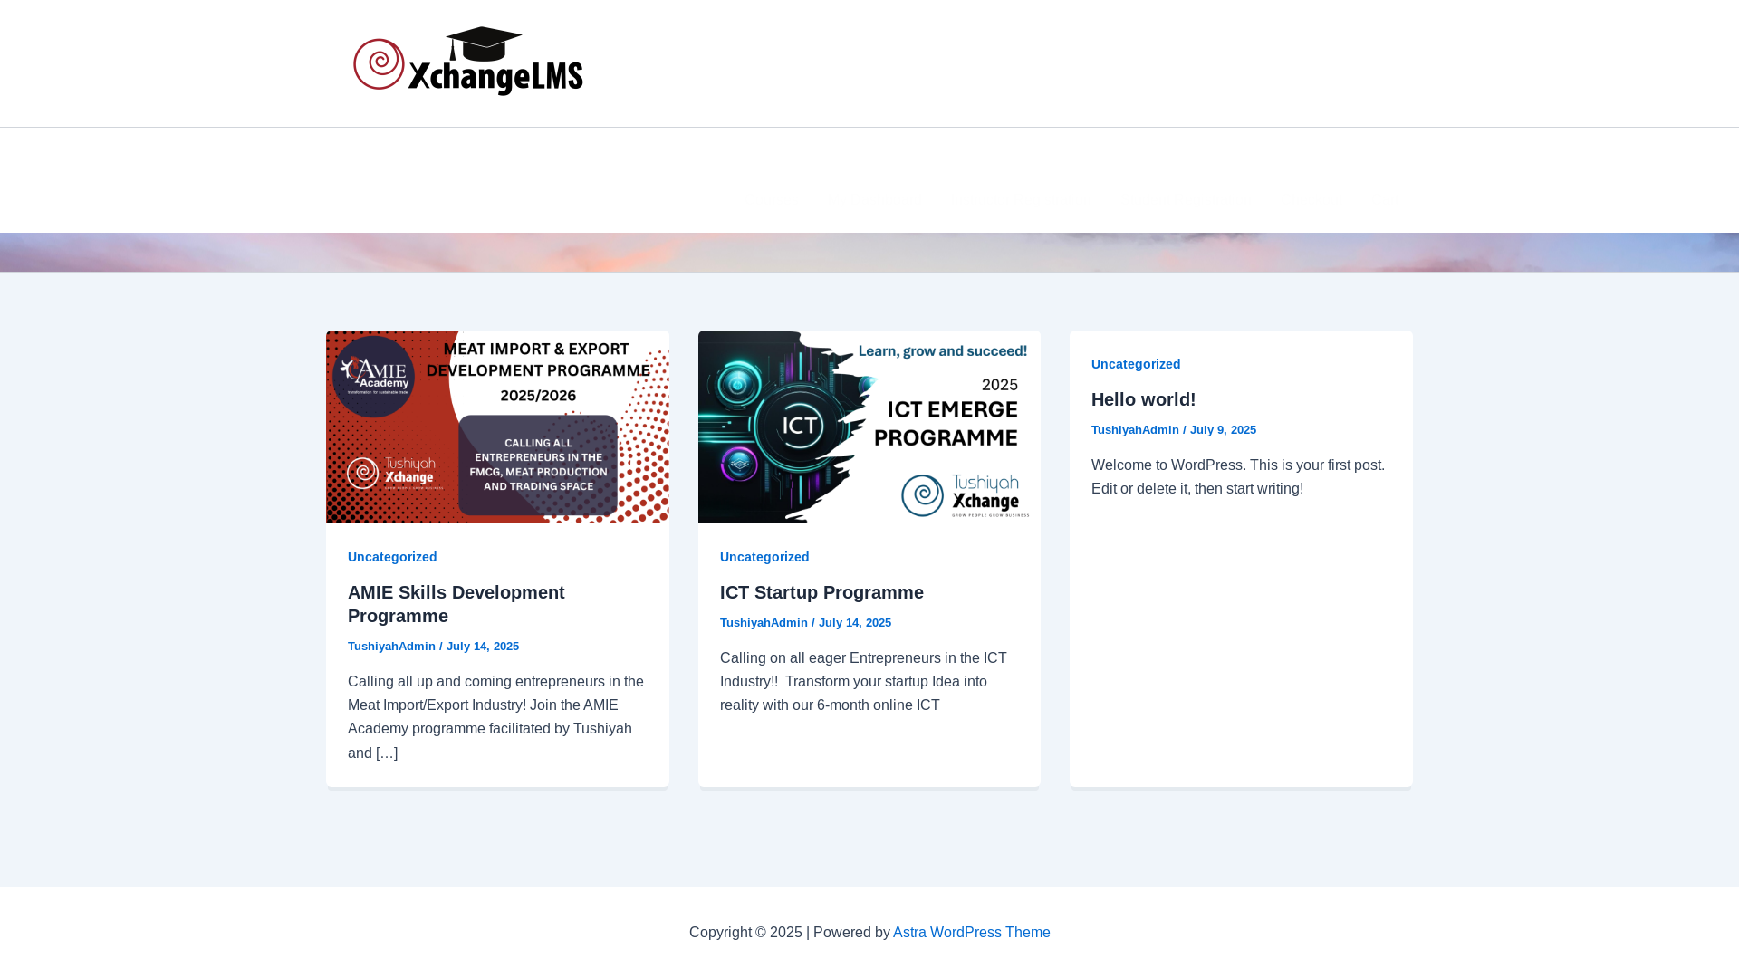View TushiyahAdmin author on ICT Startup post
1739x978 pixels.
point(764,623)
